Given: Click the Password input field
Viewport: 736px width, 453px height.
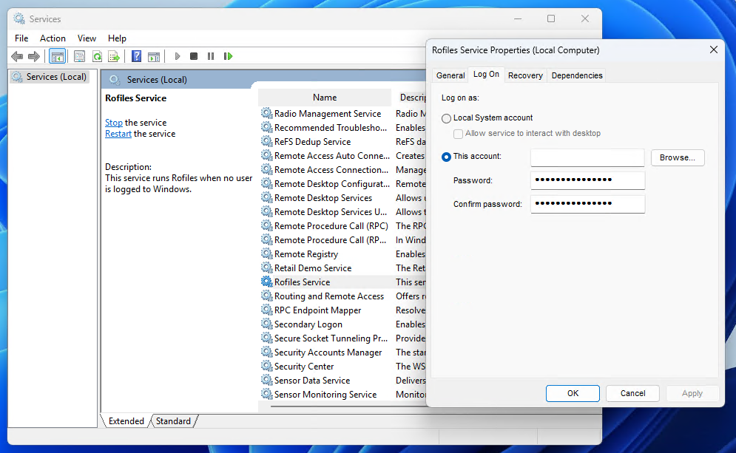Looking at the screenshot, I should click(x=587, y=180).
